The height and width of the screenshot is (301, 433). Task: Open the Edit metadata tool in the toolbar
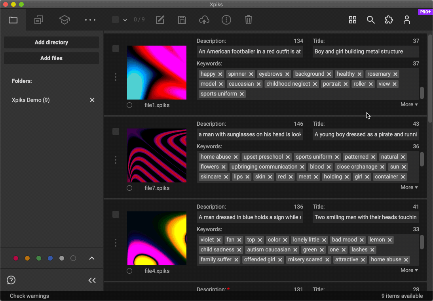(x=160, y=20)
